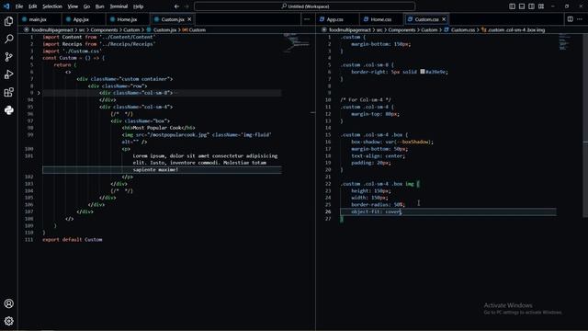Screen dimensions: 588x331
Task: Click the right editor vertical scrollbar
Action: pos(585,124)
